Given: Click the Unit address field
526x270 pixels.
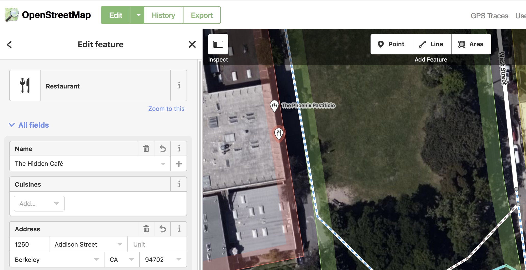Looking at the screenshot, I should [x=157, y=244].
